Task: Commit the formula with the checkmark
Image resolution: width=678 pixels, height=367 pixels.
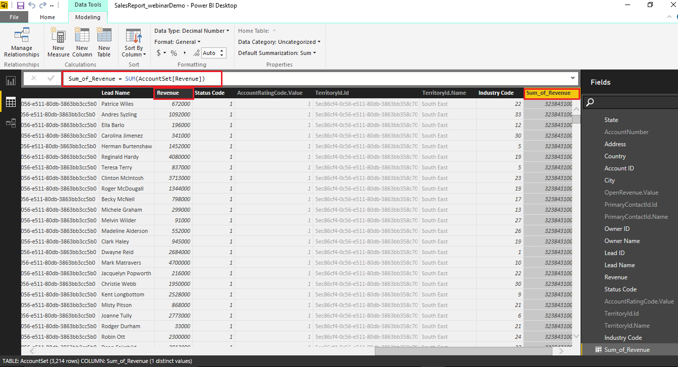Action: point(50,78)
